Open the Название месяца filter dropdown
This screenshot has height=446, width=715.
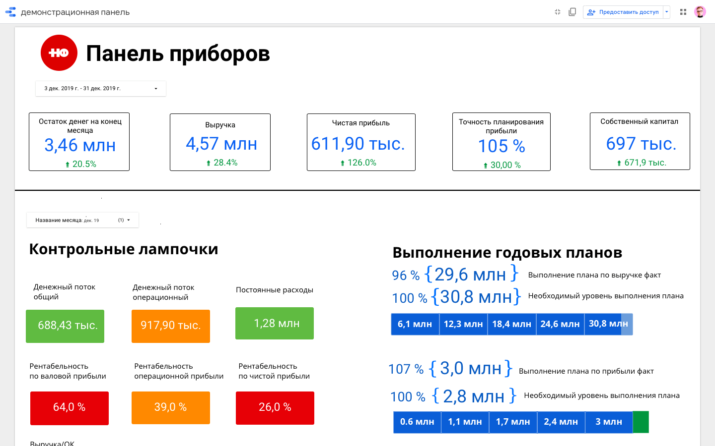click(x=82, y=220)
